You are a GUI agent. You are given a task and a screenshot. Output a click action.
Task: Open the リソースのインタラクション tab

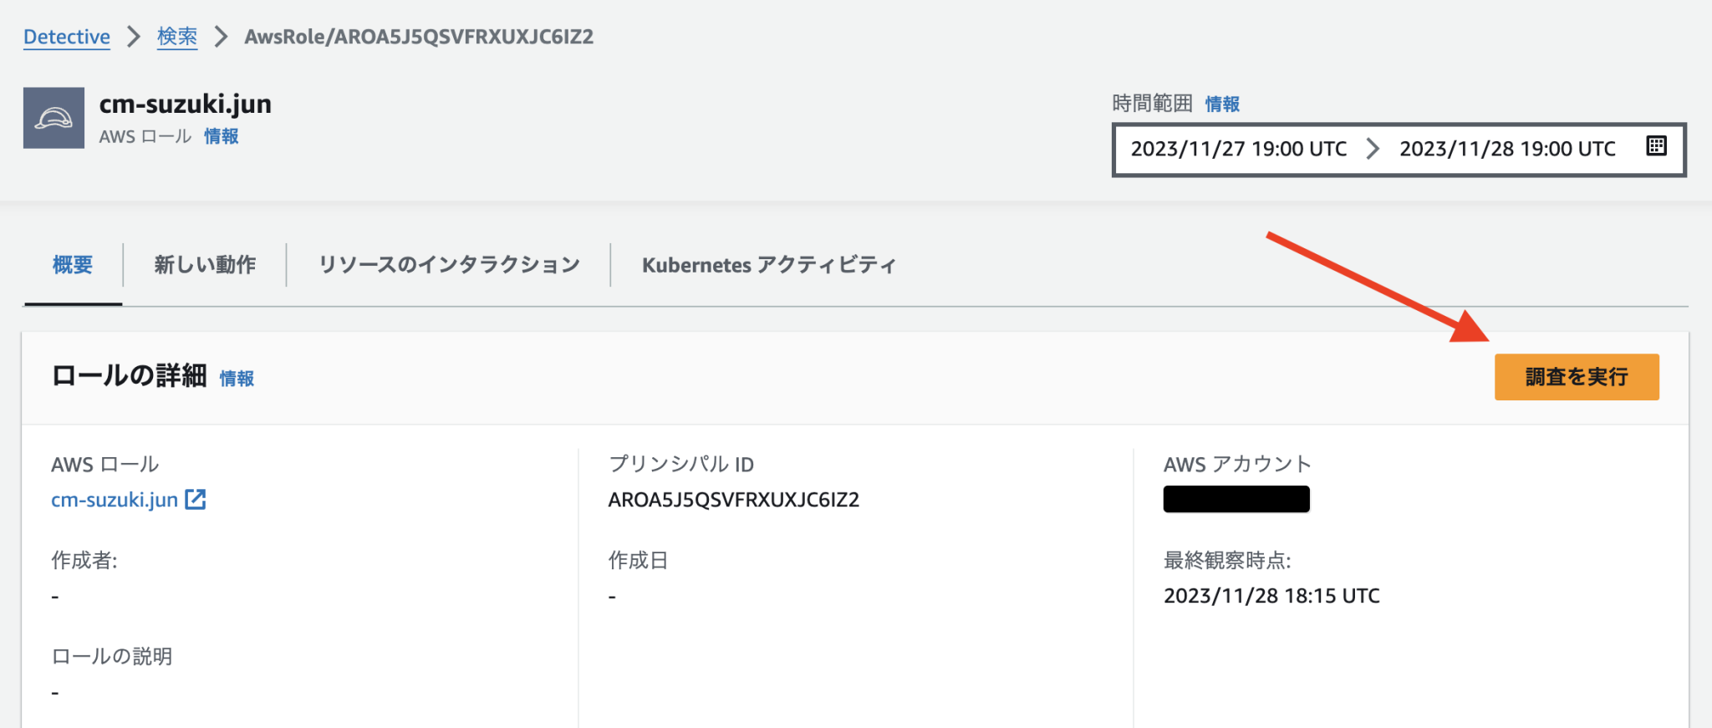[449, 264]
